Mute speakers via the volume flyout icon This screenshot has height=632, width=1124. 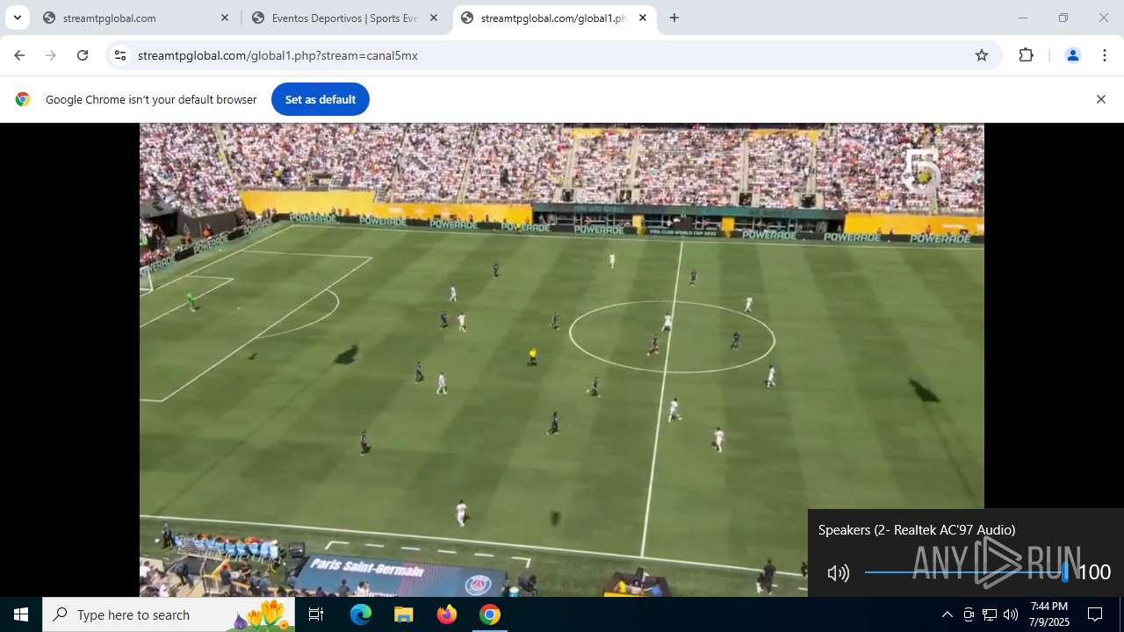838,573
